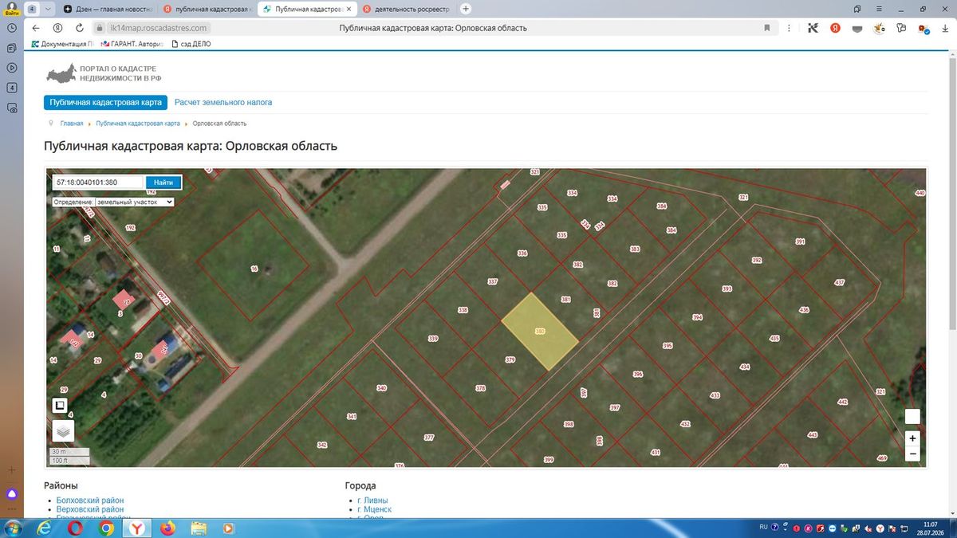The width and height of the screenshot is (957, 538).
Task: Open г. Мценск city link
Action: (x=375, y=509)
